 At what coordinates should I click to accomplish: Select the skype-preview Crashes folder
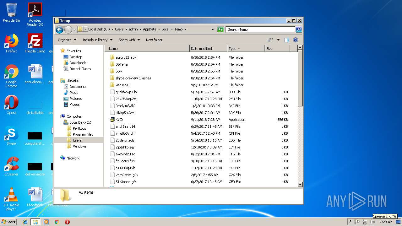coord(133,78)
